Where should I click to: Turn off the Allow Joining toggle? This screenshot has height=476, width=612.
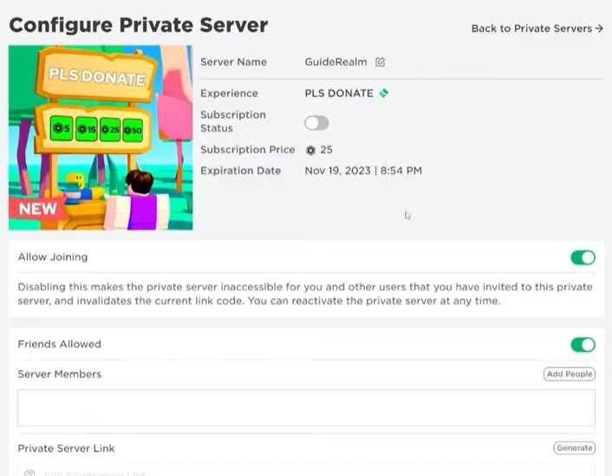583,258
